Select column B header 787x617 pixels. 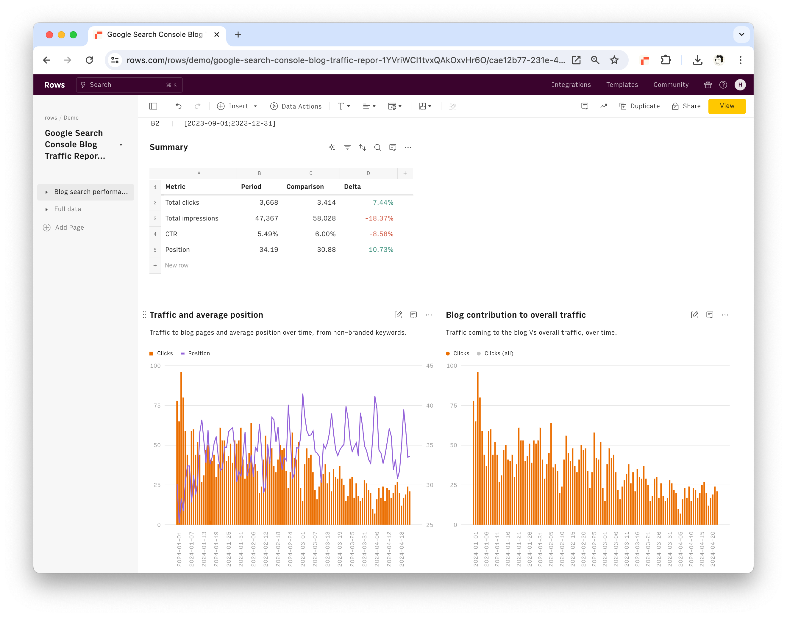tap(259, 173)
